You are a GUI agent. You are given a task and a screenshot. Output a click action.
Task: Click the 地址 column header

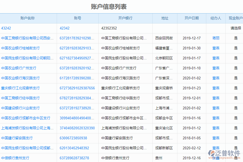(165, 18)
